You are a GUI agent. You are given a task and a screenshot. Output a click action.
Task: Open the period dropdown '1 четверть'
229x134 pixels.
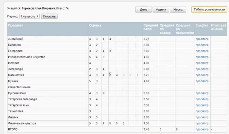point(30,16)
